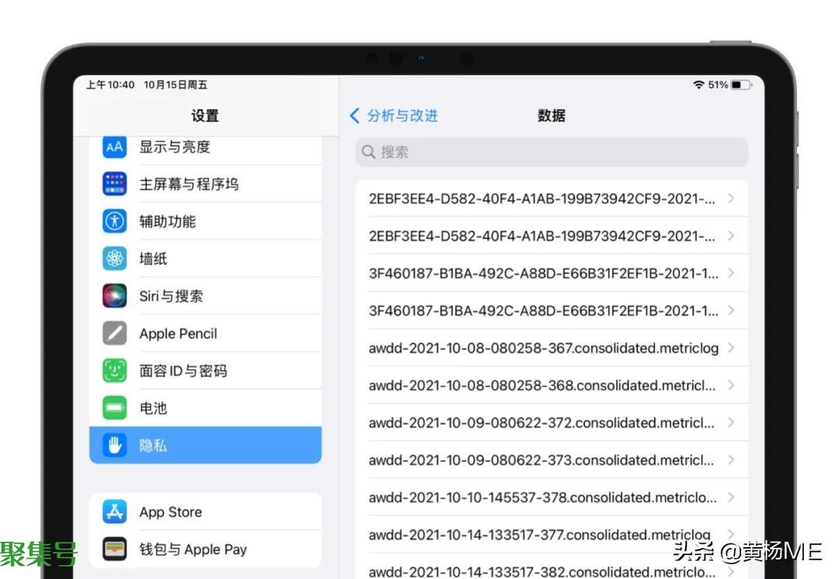
Task: Tap the Wallpaper flower icon
Action: pyautogui.click(x=115, y=259)
